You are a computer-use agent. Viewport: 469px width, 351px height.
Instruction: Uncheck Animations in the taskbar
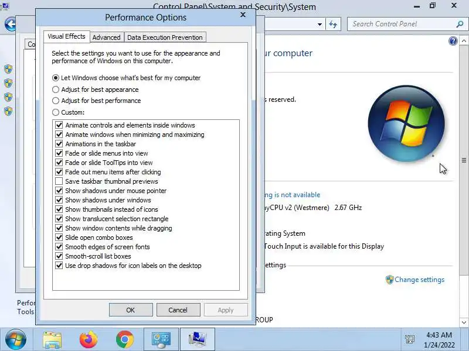(59, 144)
